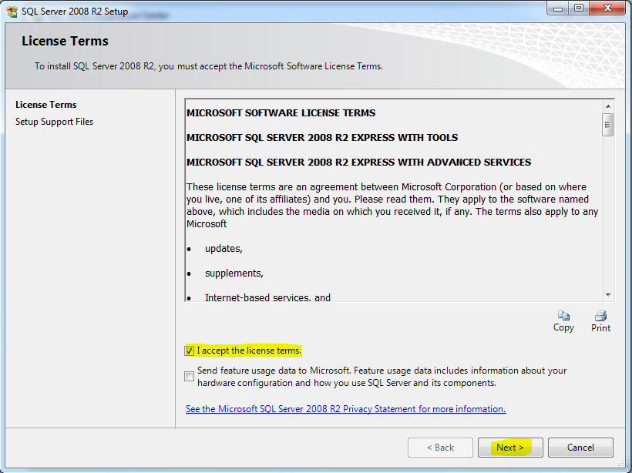Screen dimensions: 632x473
Task: Click the 'License Terms' page title heading
Action: pyautogui.click(x=65, y=41)
